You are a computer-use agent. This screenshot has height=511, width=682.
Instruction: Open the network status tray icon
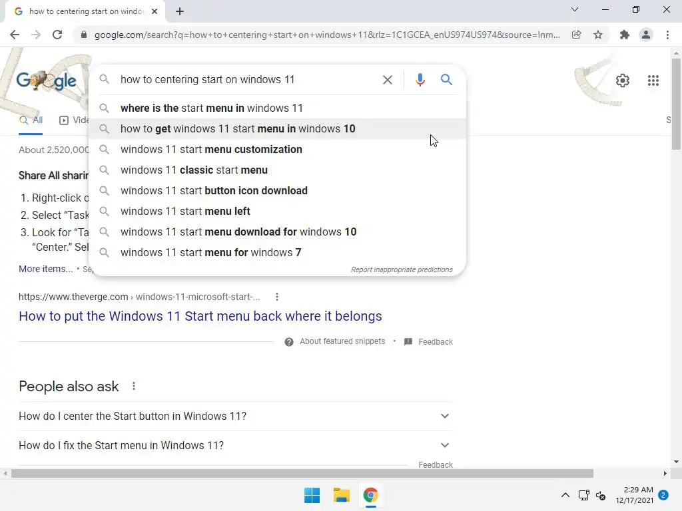click(583, 495)
